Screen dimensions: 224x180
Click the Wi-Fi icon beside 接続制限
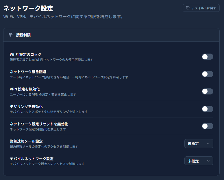point(10,35)
